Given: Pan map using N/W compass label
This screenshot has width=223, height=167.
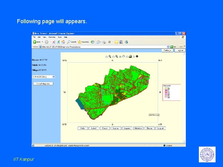Looking at the screenshot, I should [x=64, y=61].
